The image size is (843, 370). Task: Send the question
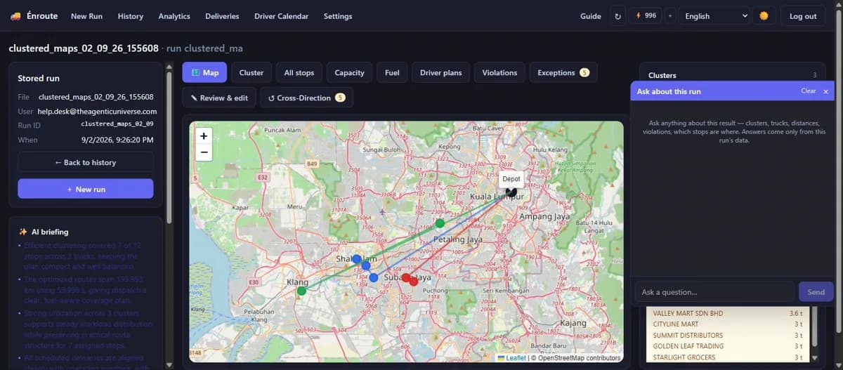click(x=816, y=291)
